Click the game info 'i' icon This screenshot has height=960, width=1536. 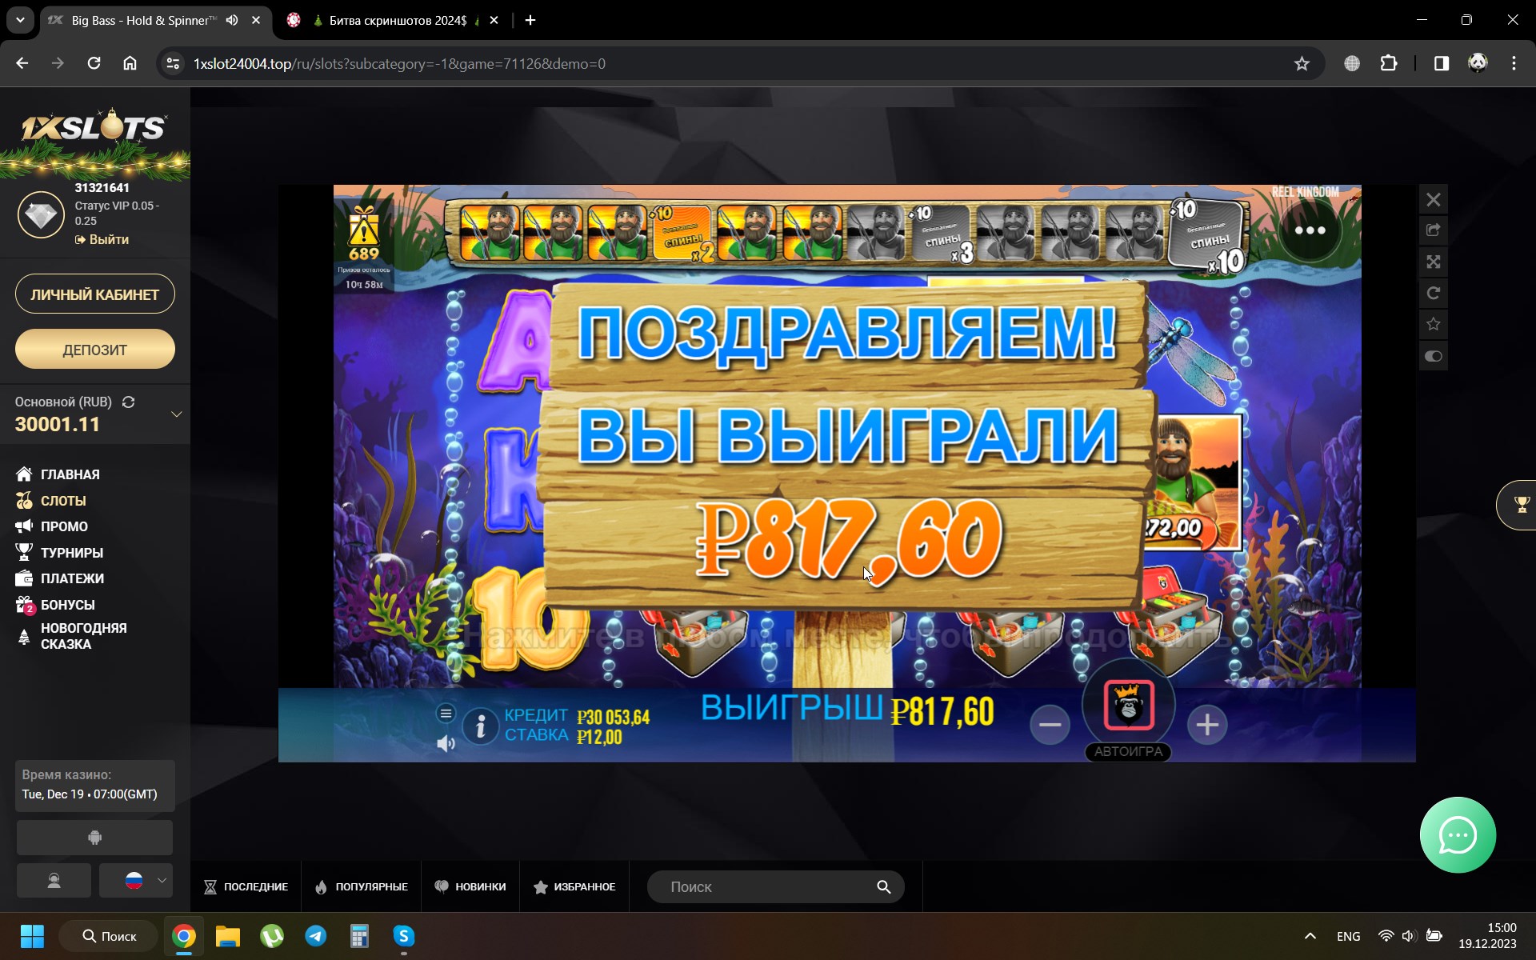480,726
